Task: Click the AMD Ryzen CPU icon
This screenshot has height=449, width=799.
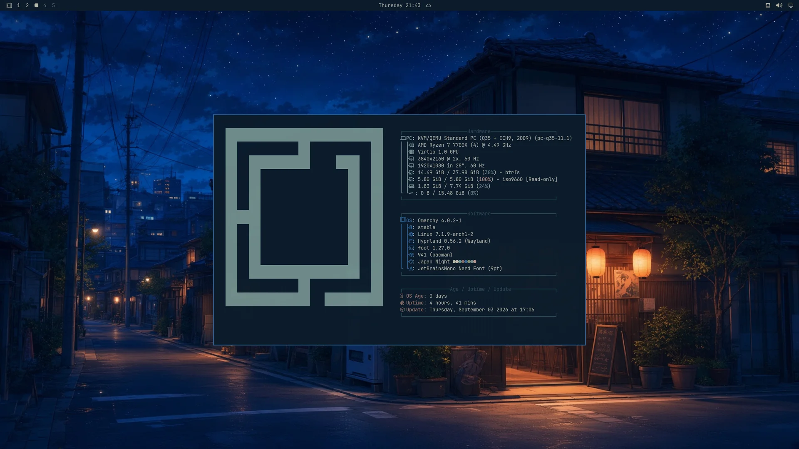Action: [411, 145]
